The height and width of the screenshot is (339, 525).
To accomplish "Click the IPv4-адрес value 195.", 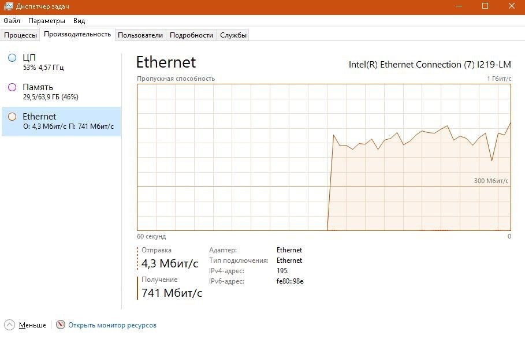I will pos(282,271).
